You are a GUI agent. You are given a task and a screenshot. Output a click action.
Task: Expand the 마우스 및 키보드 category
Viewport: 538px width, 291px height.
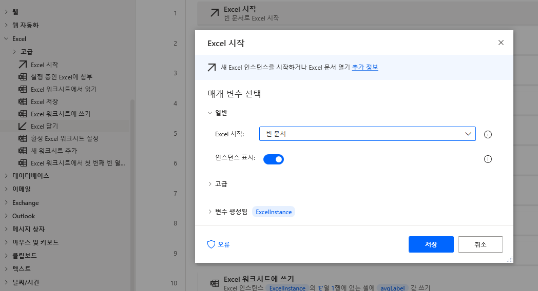pyautogui.click(x=6, y=242)
